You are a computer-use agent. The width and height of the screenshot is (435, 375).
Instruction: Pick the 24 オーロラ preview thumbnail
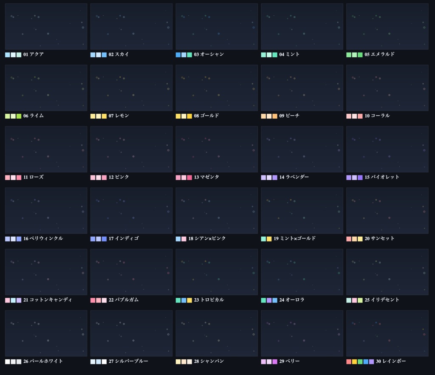click(302, 272)
